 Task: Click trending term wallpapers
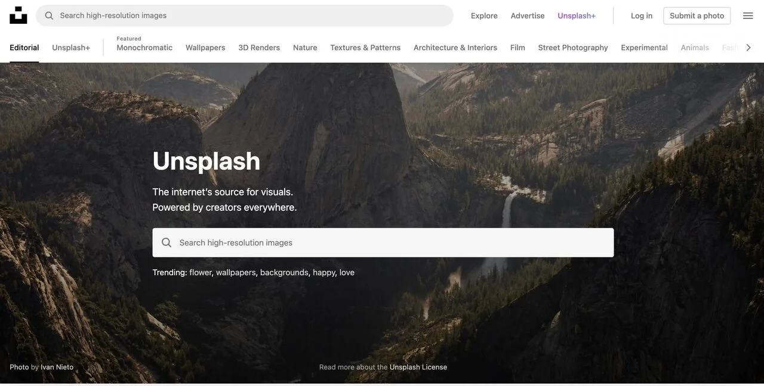coord(236,272)
